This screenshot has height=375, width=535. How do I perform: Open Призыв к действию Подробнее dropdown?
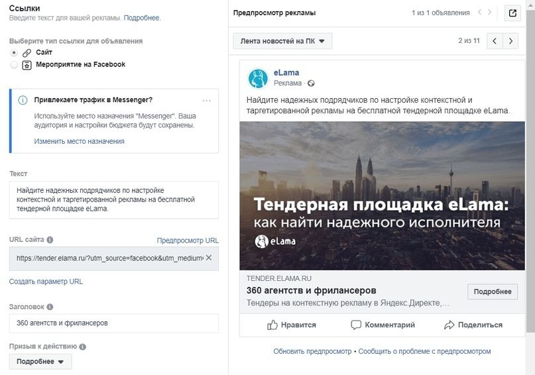click(40, 362)
